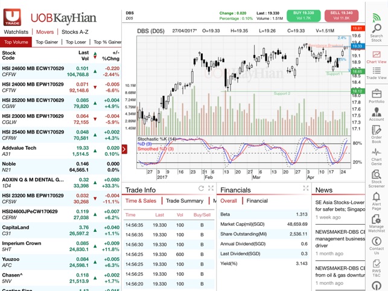Sort by the Stock Code column header

pos(8,55)
